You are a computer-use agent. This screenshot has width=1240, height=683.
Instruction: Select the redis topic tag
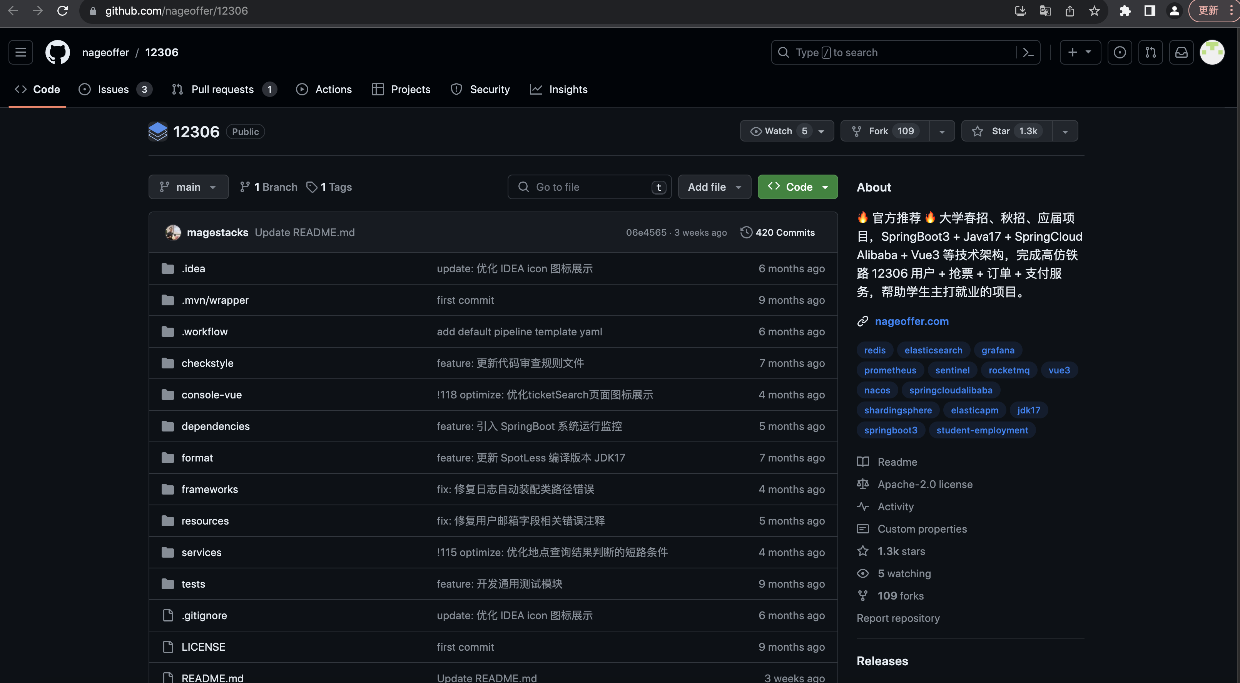coord(874,350)
